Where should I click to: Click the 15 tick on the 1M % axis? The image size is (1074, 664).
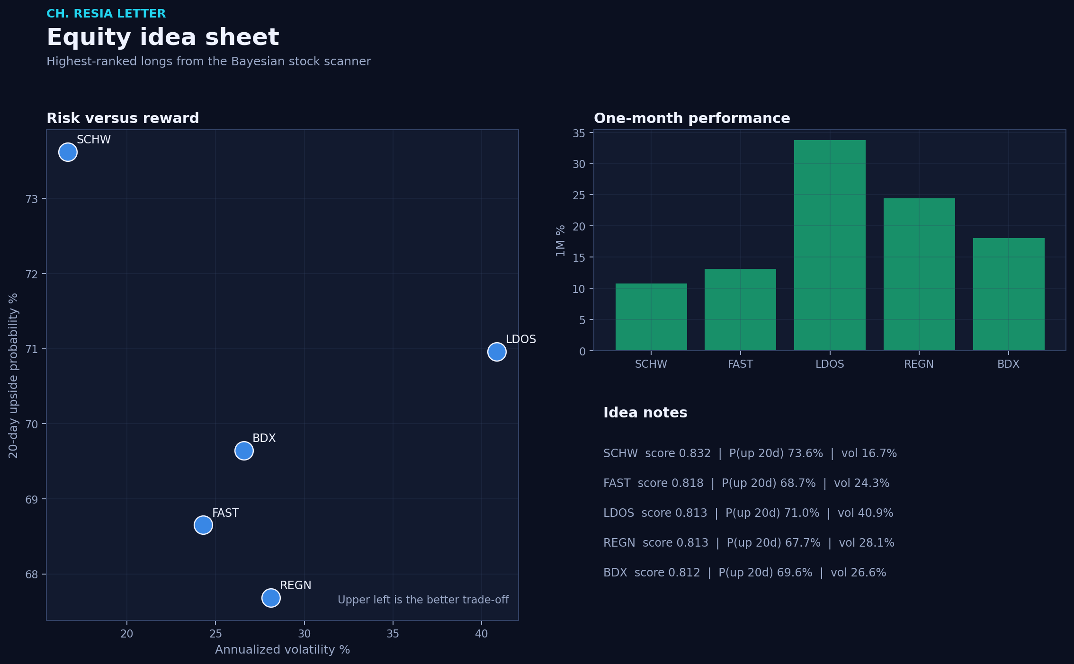(x=579, y=258)
